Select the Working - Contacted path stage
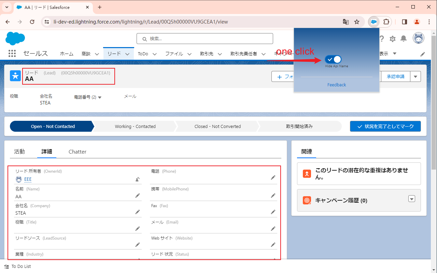Image resolution: width=437 pixels, height=273 pixels. point(135,126)
